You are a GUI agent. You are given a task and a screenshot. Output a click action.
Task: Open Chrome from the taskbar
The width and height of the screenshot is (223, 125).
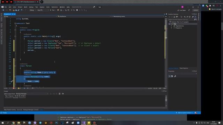pos(13,123)
